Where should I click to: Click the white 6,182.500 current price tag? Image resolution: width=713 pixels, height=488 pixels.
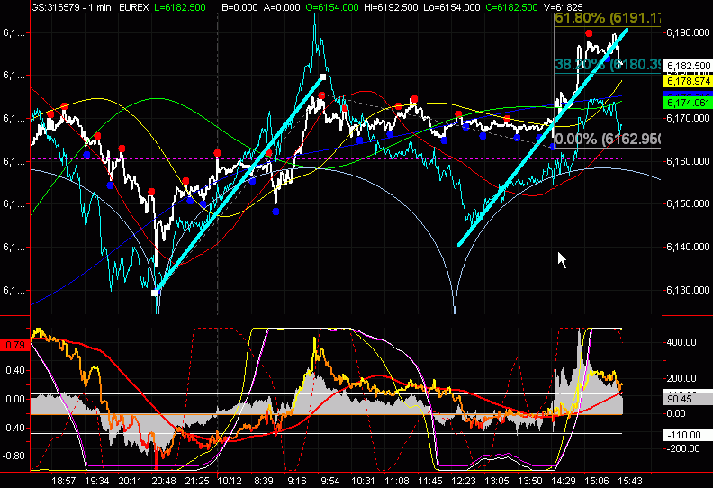pos(688,66)
